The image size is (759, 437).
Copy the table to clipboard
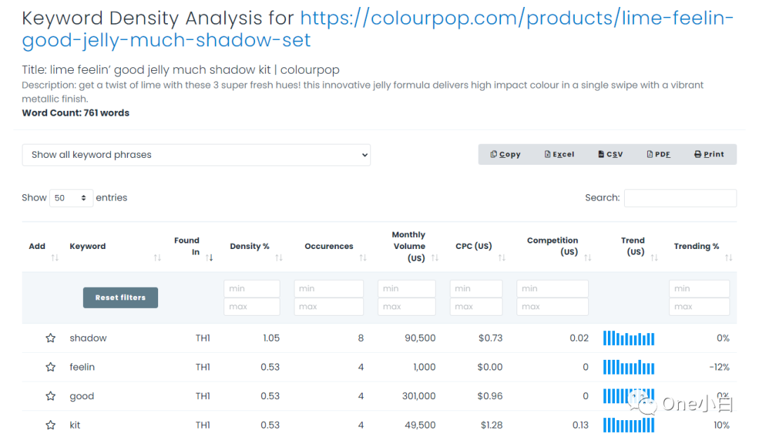click(x=505, y=154)
